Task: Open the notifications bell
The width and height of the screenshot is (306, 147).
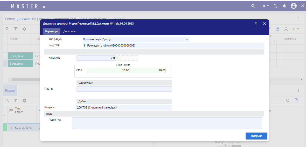Action: point(284,6)
